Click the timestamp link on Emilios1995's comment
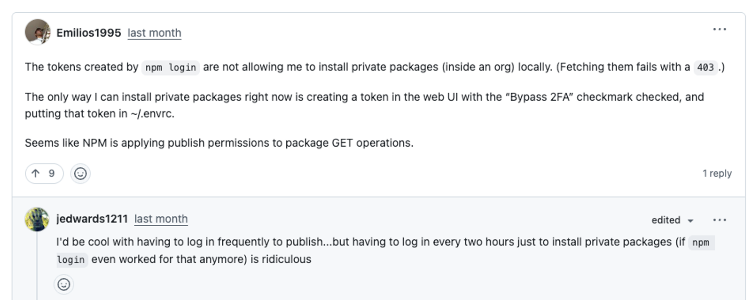 click(x=154, y=33)
